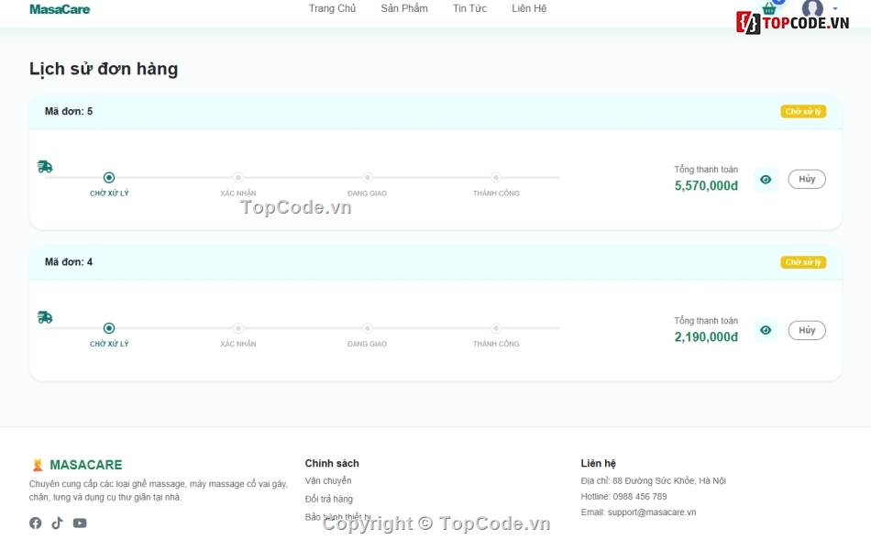Click the 5,570,000đ total amount

tap(706, 185)
